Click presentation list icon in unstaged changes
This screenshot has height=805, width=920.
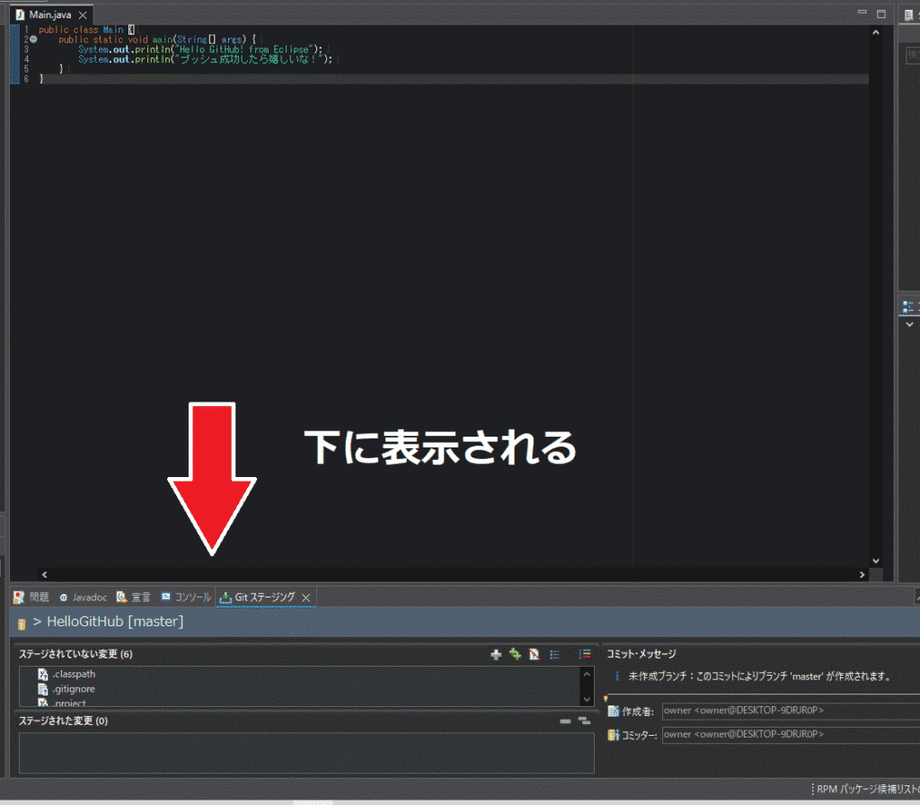[x=555, y=655]
